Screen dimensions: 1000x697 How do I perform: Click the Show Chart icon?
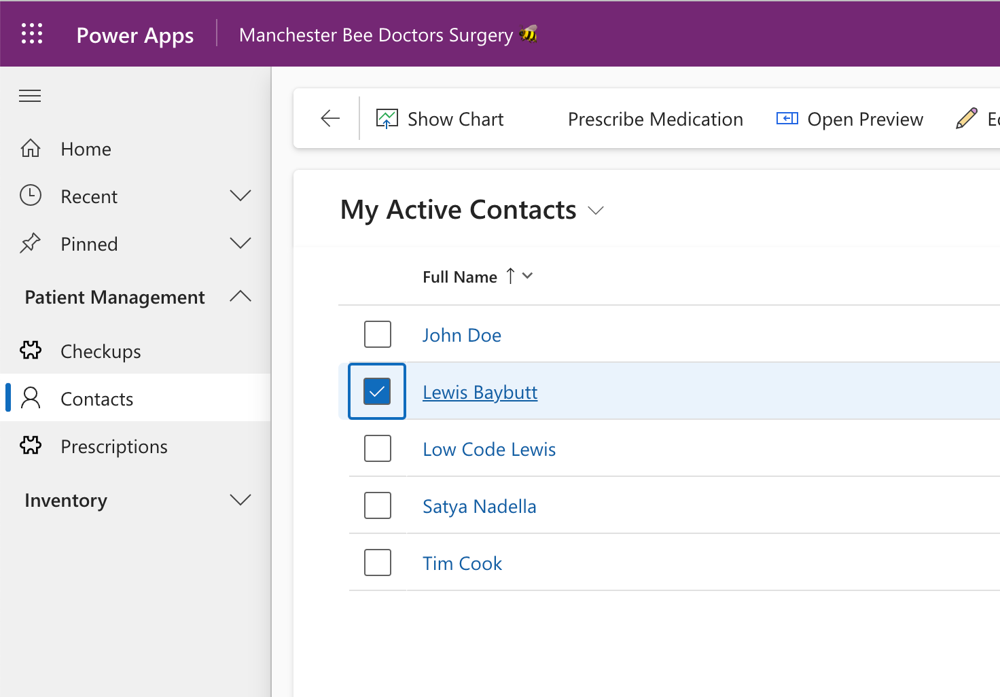tap(387, 120)
